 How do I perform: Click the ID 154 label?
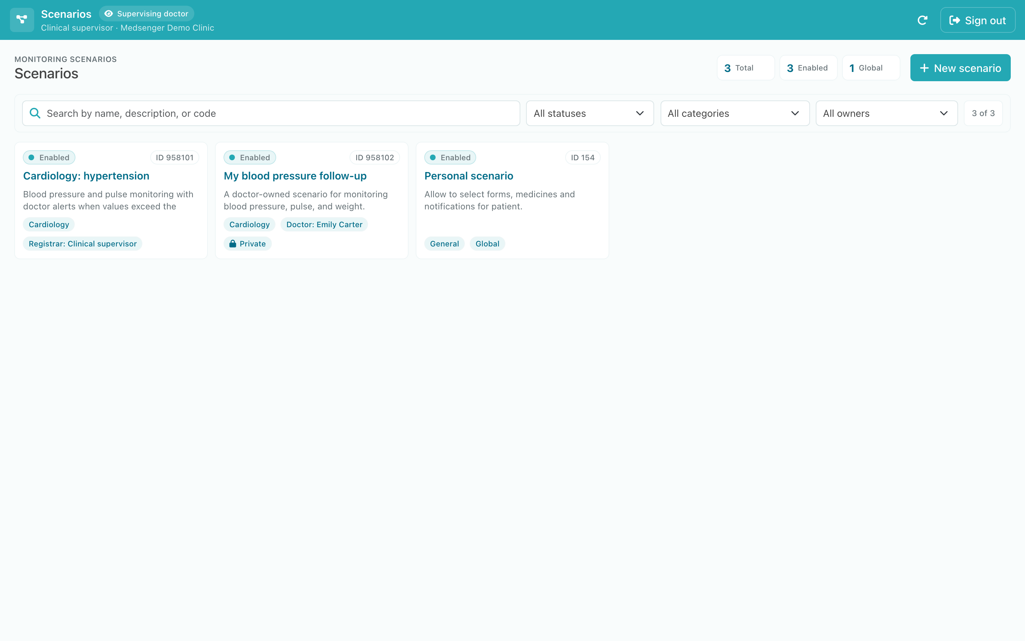583,157
